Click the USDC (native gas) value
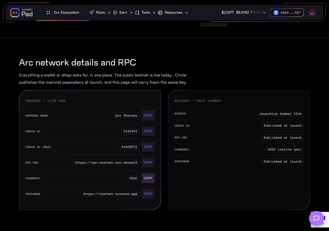This screenshot has width=329, height=231. click(x=285, y=149)
